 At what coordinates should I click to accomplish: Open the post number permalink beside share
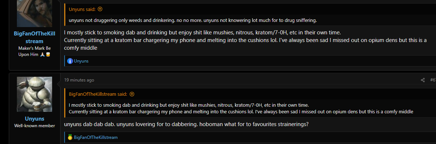pyautogui.click(x=433, y=80)
